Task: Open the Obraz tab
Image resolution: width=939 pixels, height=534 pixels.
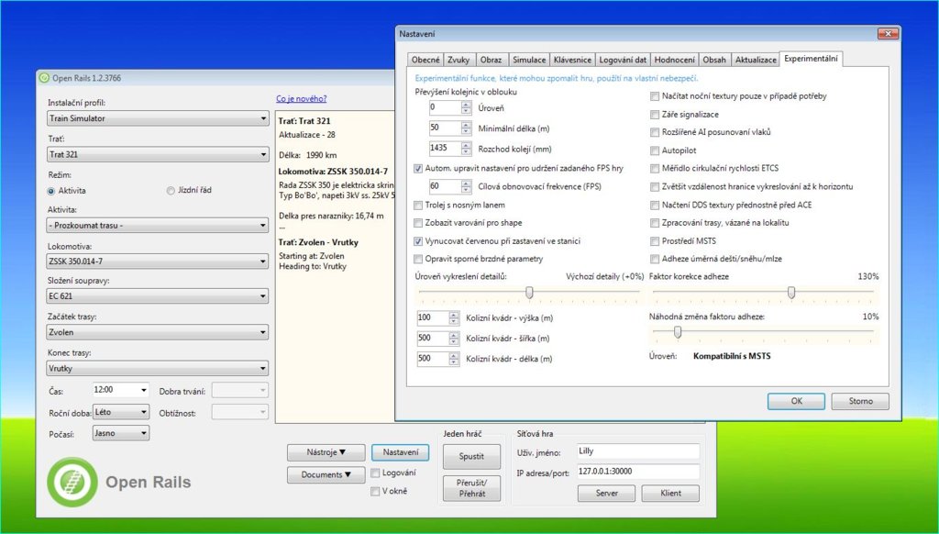Action: coord(492,60)
